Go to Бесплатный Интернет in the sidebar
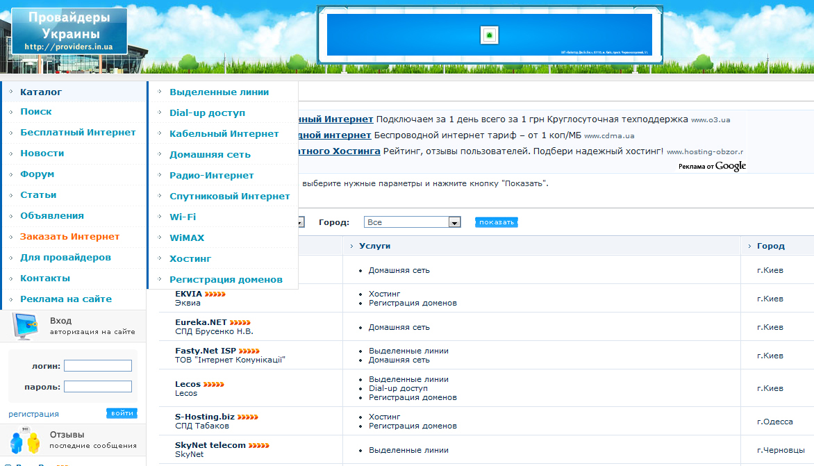 (78, 133)
